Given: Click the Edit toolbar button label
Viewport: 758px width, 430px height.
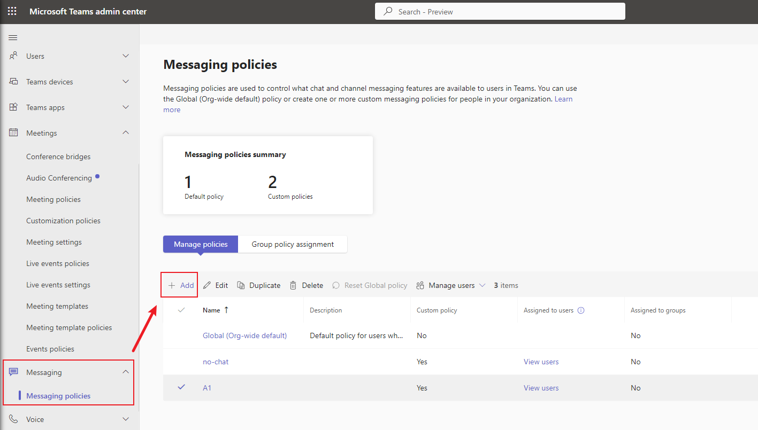Looking at the screenshot, I should (221, 285).
